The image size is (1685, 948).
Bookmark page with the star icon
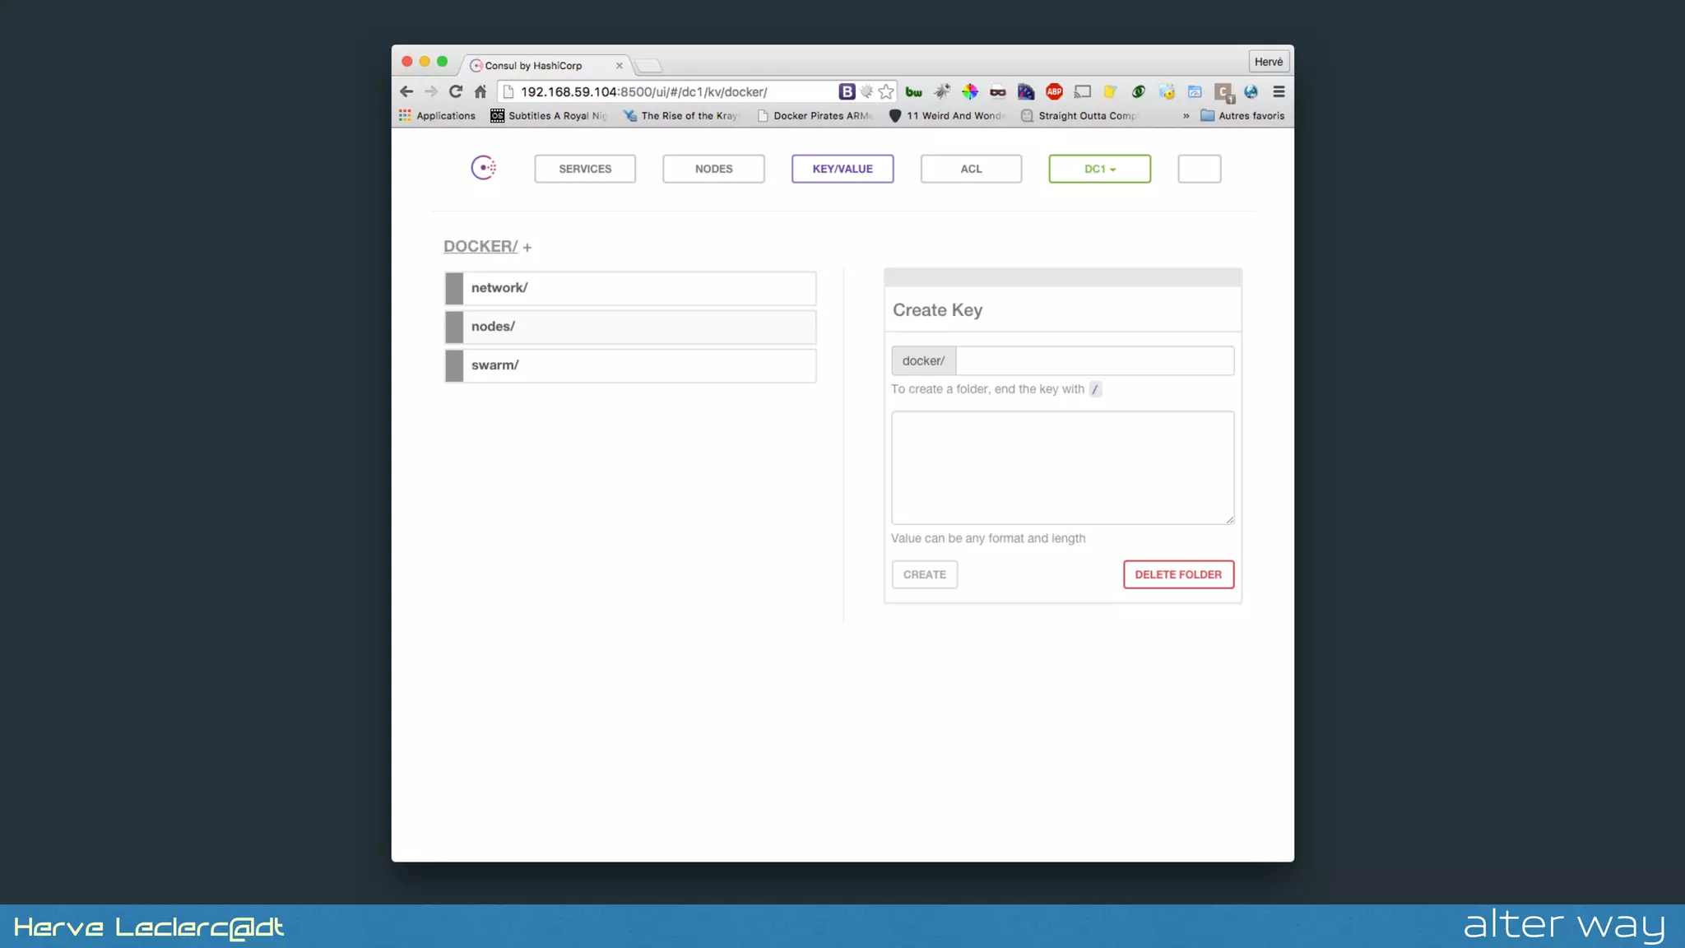886,91
